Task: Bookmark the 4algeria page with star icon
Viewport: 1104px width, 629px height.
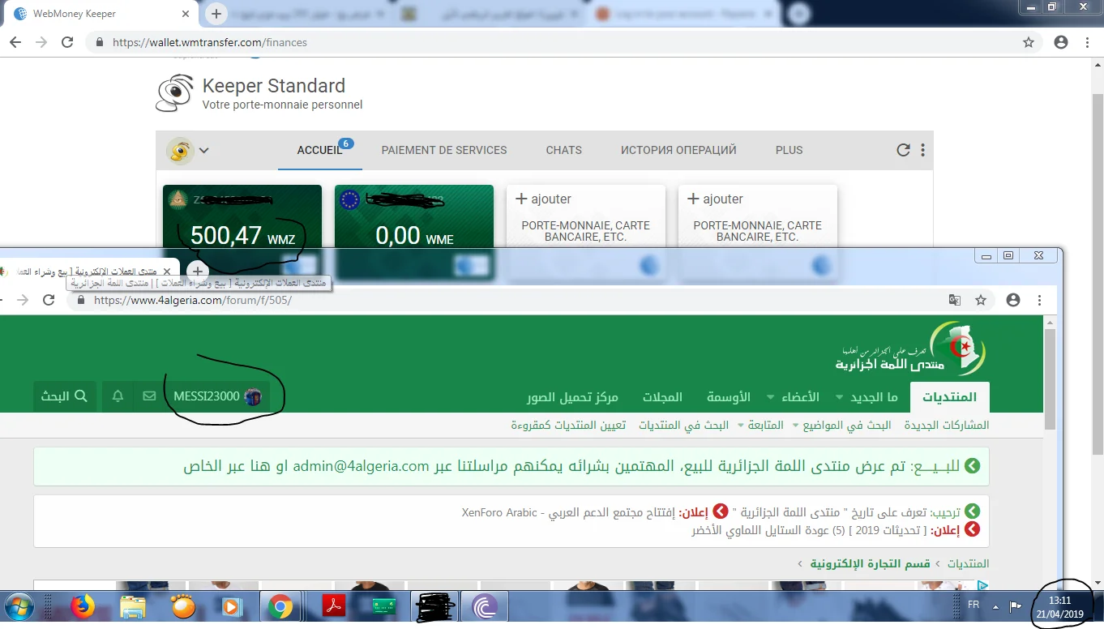Action: click(981, 300)
